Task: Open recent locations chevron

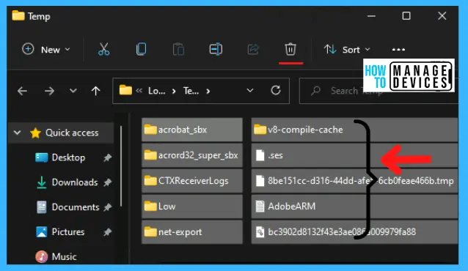Action: 73,90
